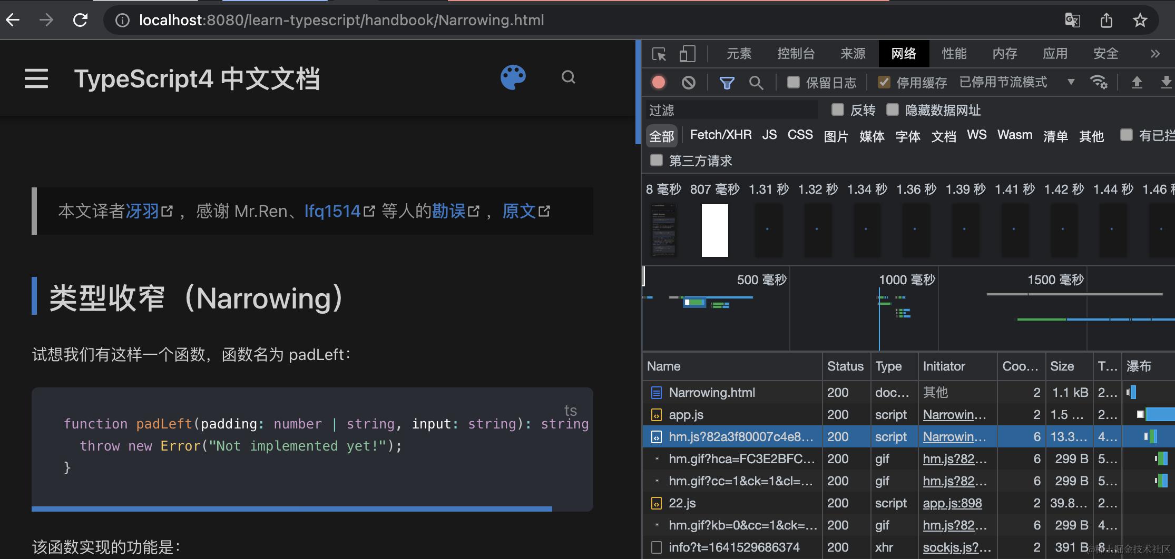
Task: Import HAR file with upload arrow
Action: (1137, 82)
